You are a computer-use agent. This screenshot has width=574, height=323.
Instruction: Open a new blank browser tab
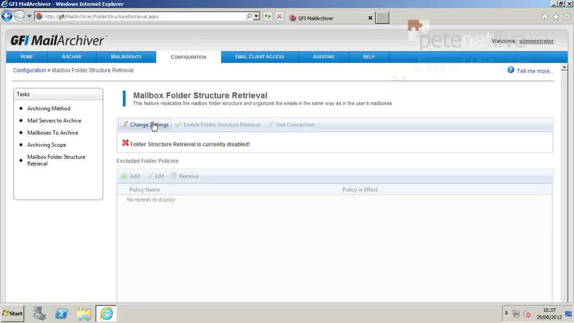382,18
